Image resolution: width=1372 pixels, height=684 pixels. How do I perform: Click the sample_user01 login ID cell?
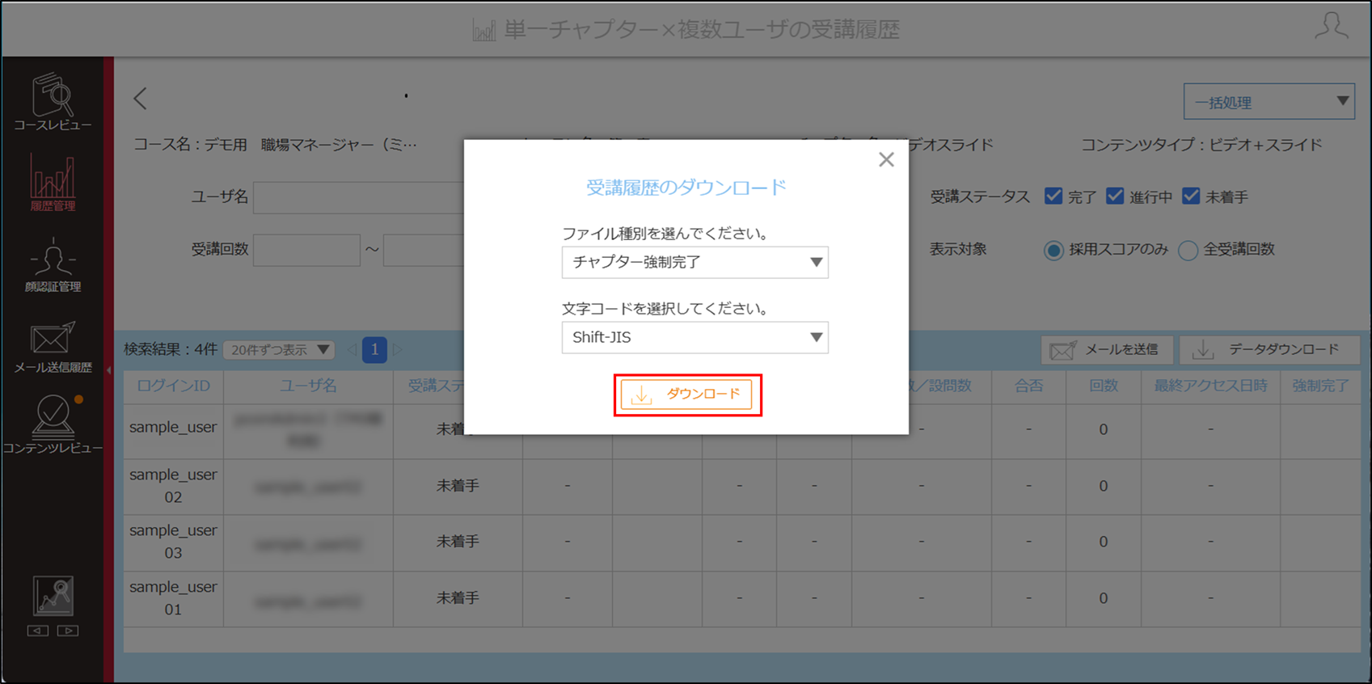click(173, 598)
